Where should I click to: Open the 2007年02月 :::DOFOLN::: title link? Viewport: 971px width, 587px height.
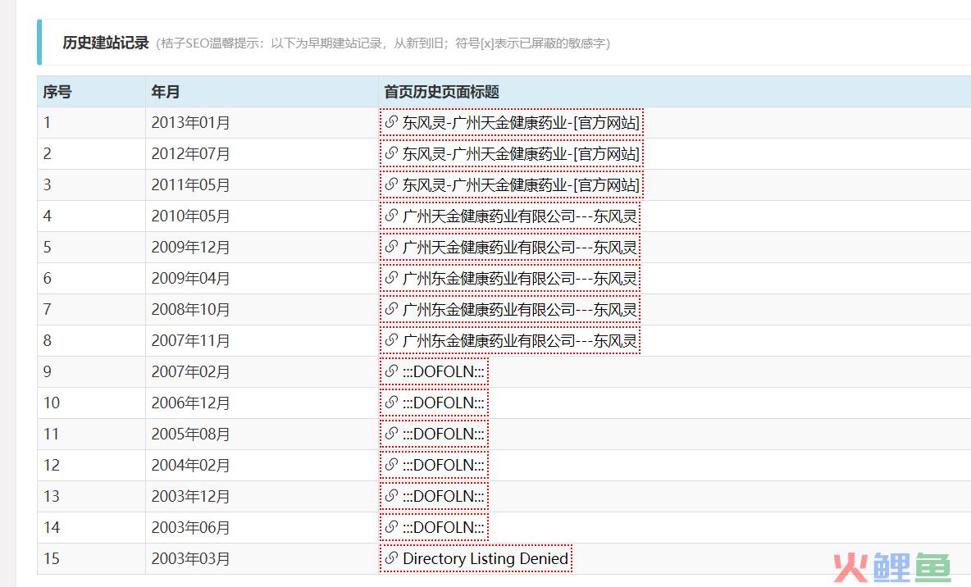(x=444, y=371)
